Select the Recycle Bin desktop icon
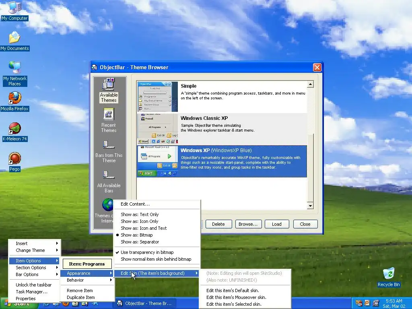412x309 pixels. [389, 277]
